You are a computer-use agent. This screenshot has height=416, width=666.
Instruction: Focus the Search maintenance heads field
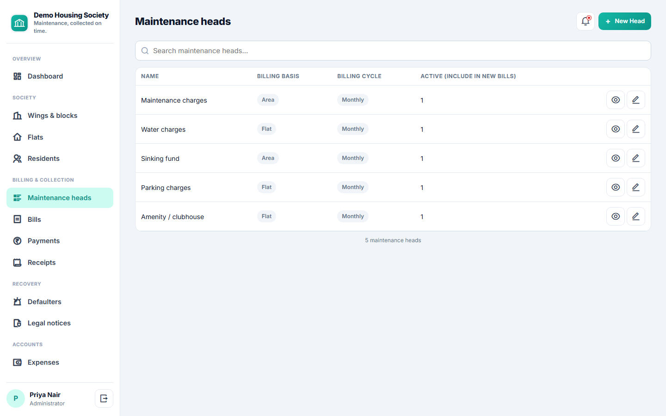[393, 51]
